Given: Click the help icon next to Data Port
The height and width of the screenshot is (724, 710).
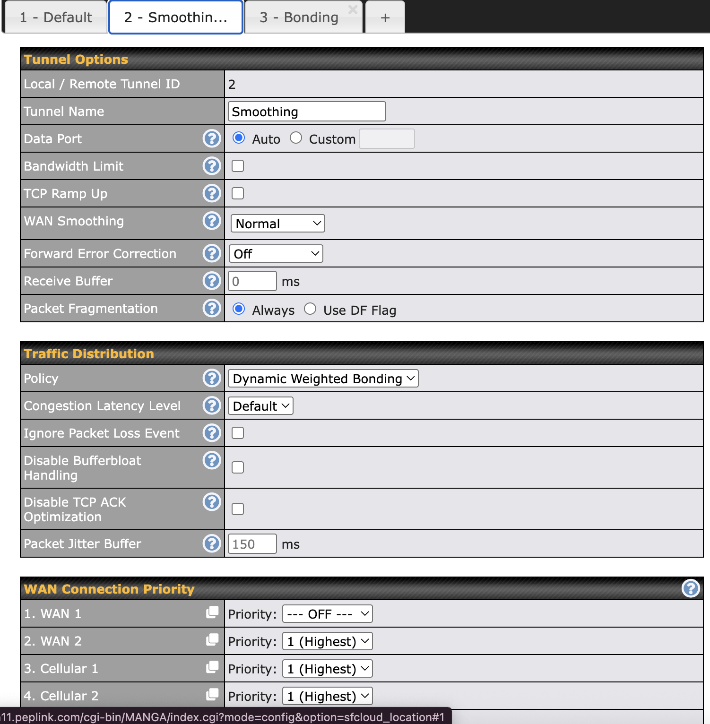Looking at the screenshot, I should [x=212, y=138].
